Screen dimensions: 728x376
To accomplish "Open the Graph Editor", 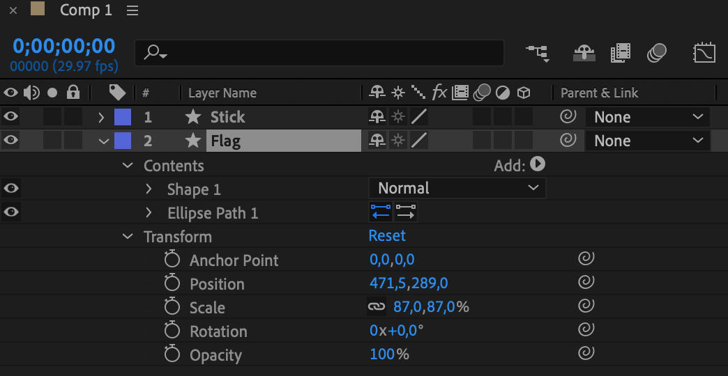I will [704, 53].
